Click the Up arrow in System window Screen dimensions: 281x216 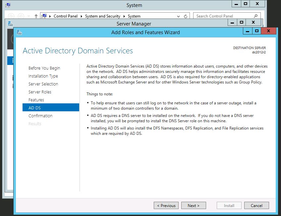click(36, 16)
